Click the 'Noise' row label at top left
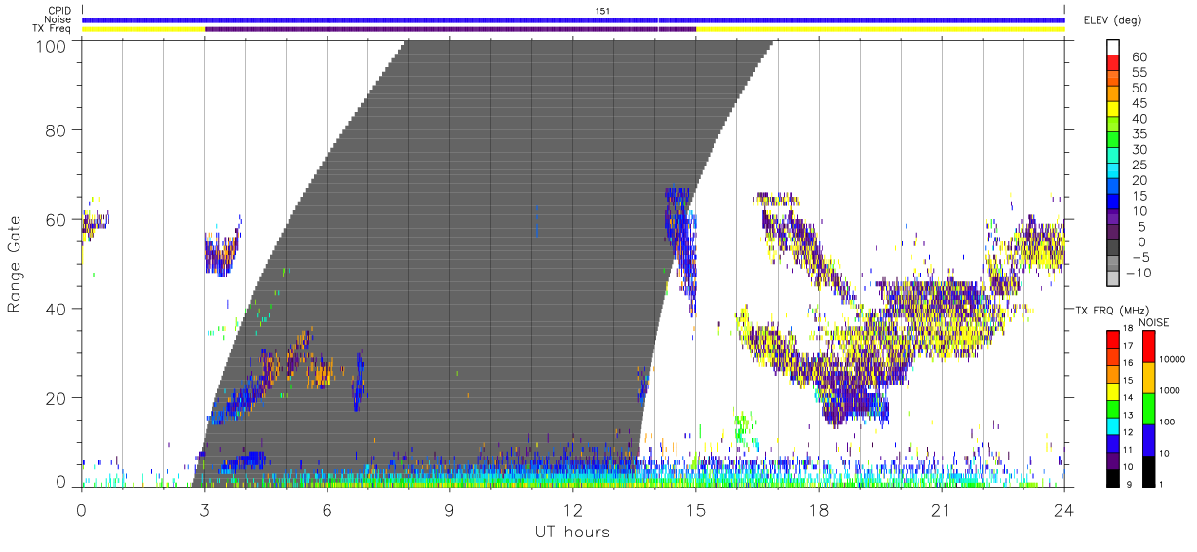This screenshot has height=552, width=1197. (x=58, y=19)
